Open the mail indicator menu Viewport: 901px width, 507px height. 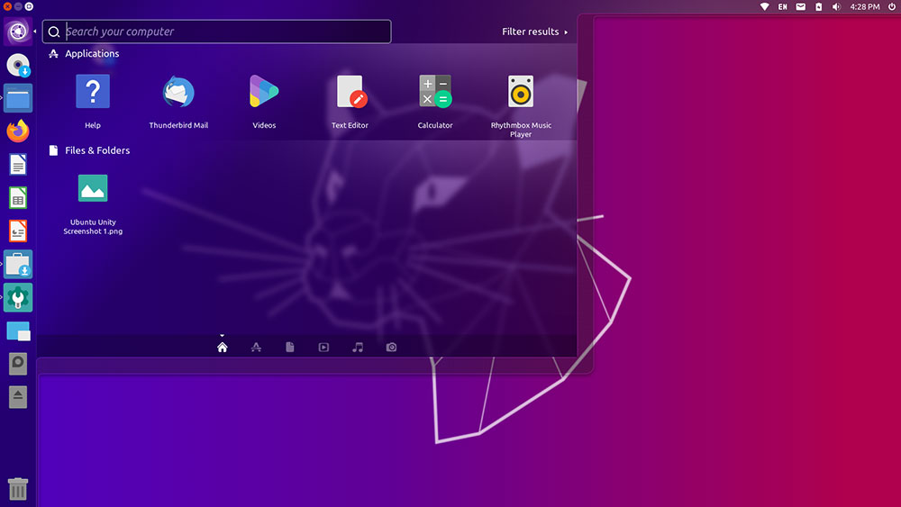click(800, 7)
